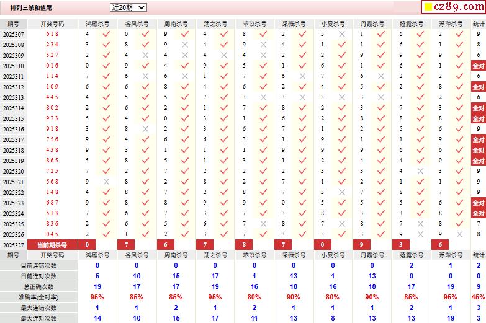Click the gray X in 芣苡杀号 for row 2025313

(263, 97)
